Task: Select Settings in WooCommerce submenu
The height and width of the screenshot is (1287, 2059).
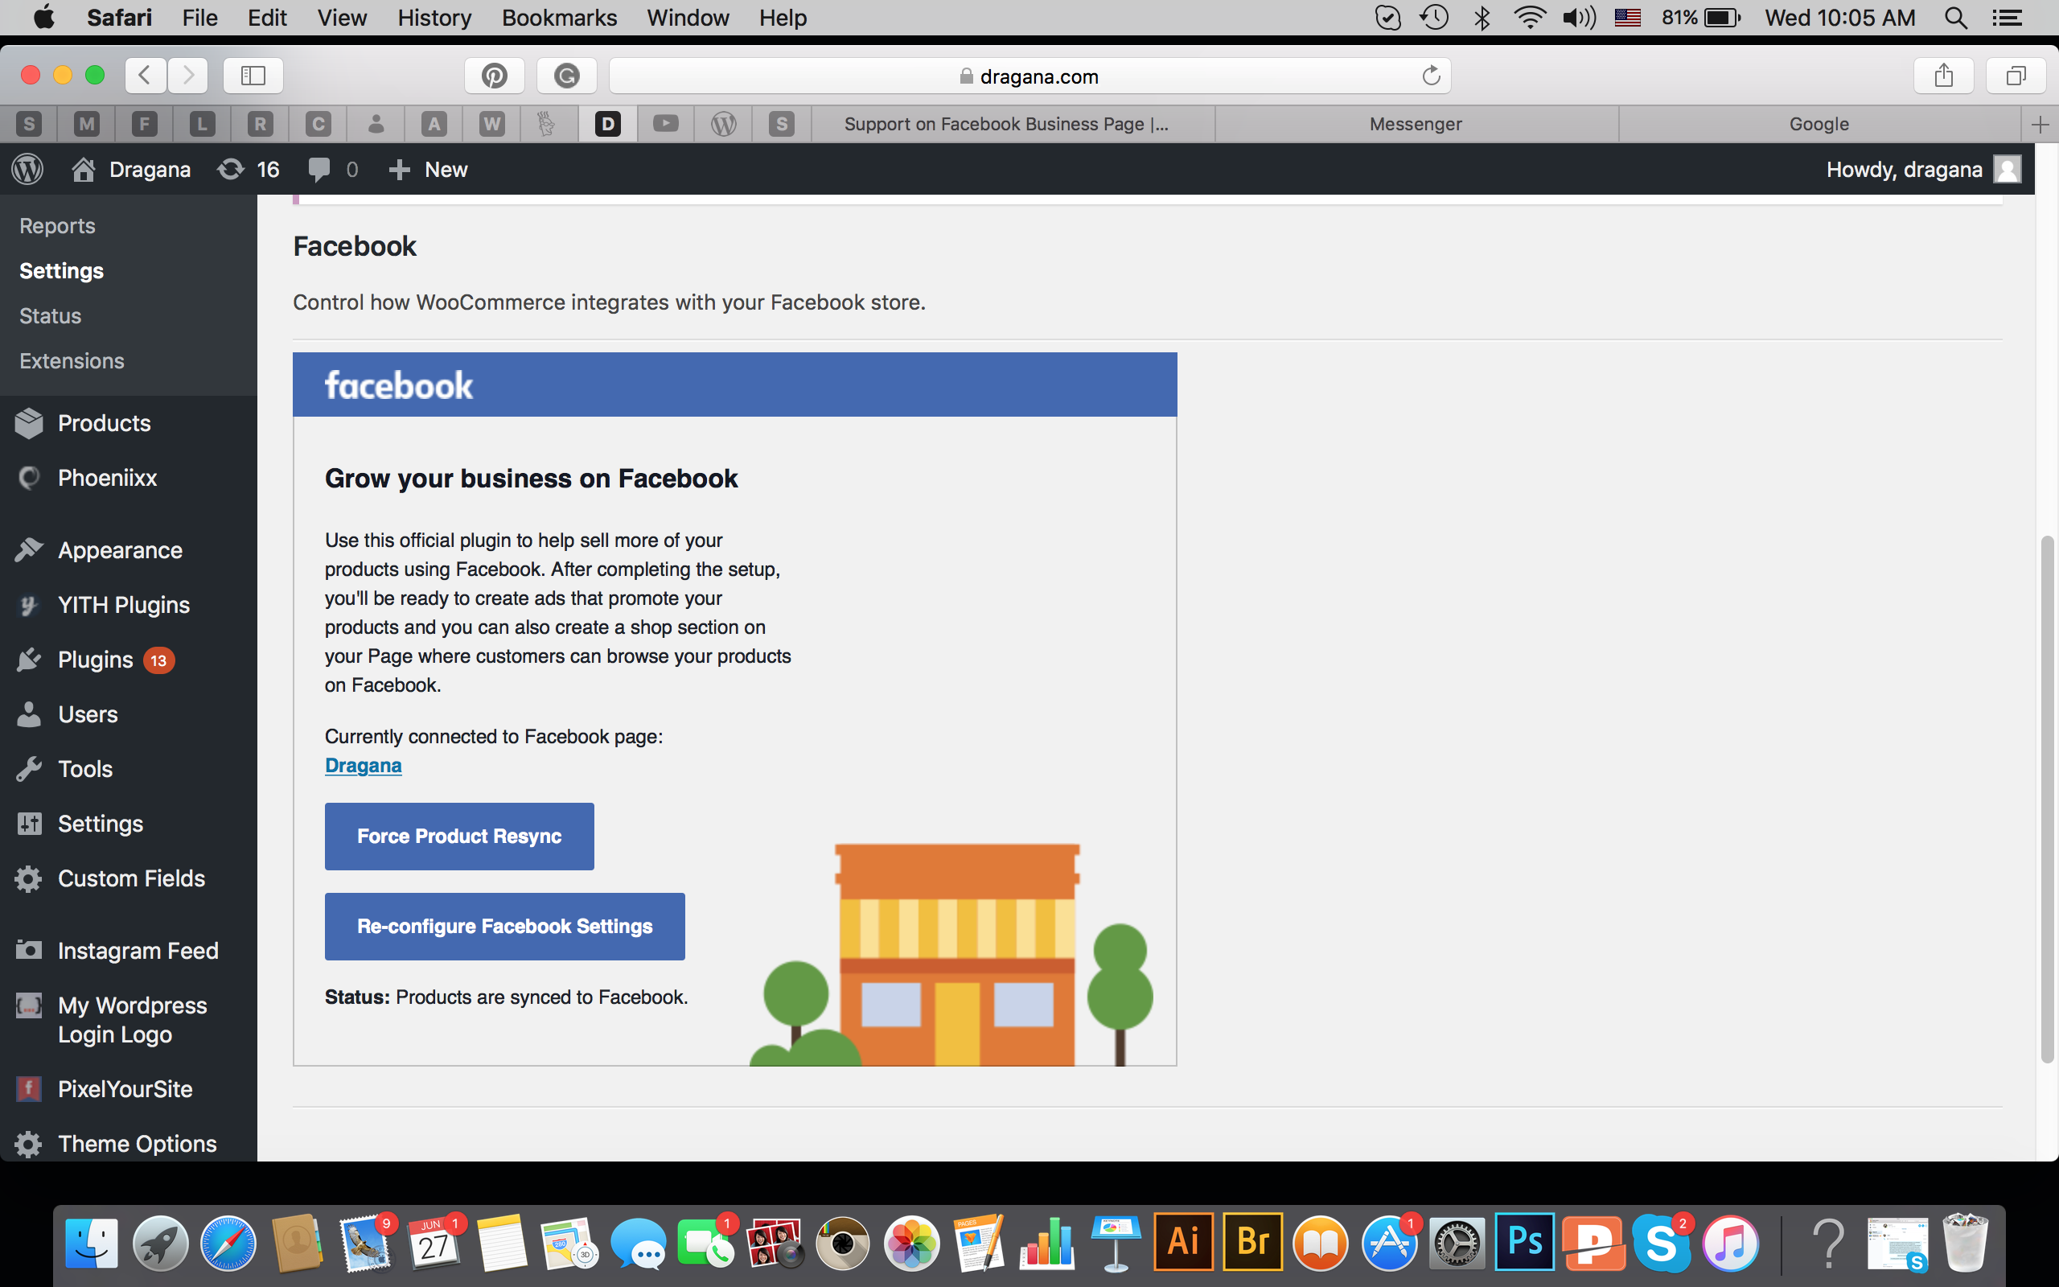Action: [x=61, y=271]
